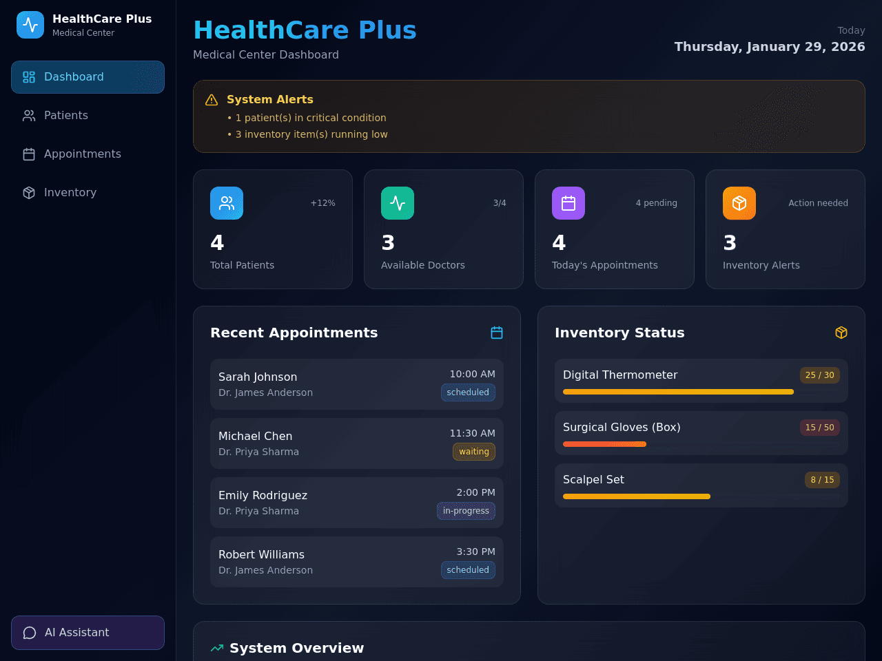Image resolution: width=882 pixels, height=661 pixels.
Task: Click the Dashboard grid icon in sidebar
Action: (x=29, y=77)
